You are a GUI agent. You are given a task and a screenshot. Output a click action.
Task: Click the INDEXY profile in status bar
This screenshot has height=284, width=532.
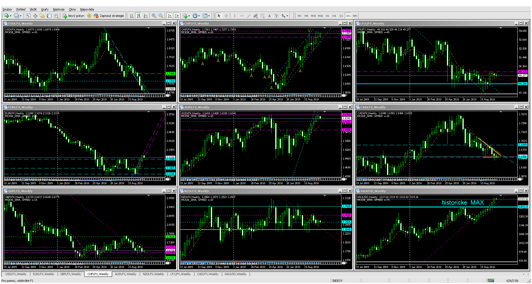point(337,280)
